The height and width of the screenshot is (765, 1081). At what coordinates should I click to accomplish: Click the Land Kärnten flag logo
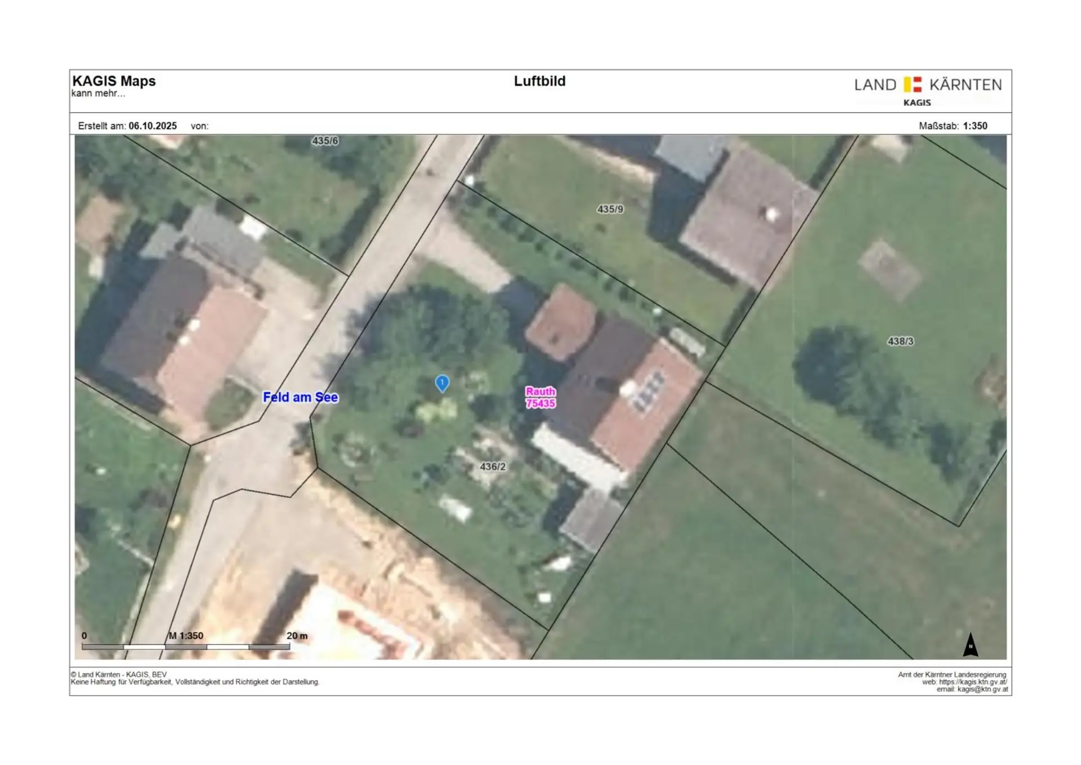point(913,84)
